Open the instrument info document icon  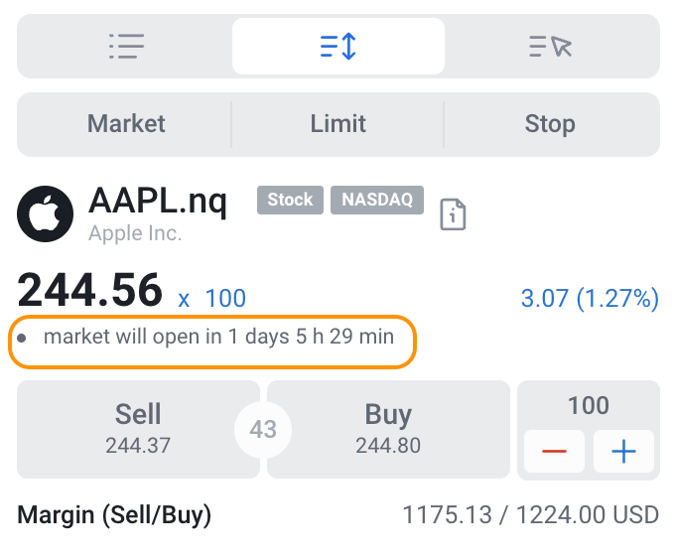453,213
